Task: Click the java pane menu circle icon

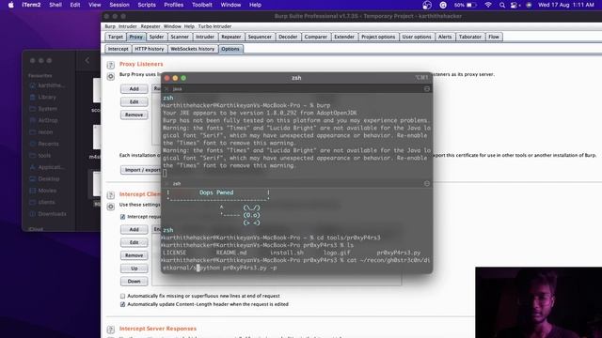Action: point(426,89)
